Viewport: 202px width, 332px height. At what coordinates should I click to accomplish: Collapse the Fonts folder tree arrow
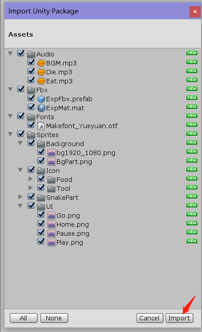[x=10, y=116]
